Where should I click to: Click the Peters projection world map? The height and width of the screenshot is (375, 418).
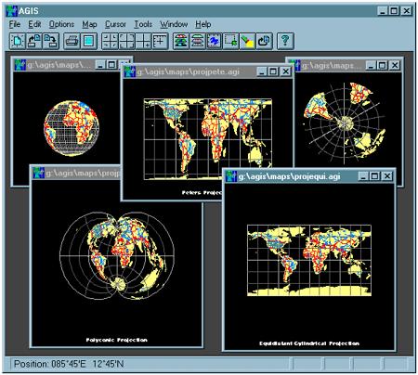(x=208, y=139)
